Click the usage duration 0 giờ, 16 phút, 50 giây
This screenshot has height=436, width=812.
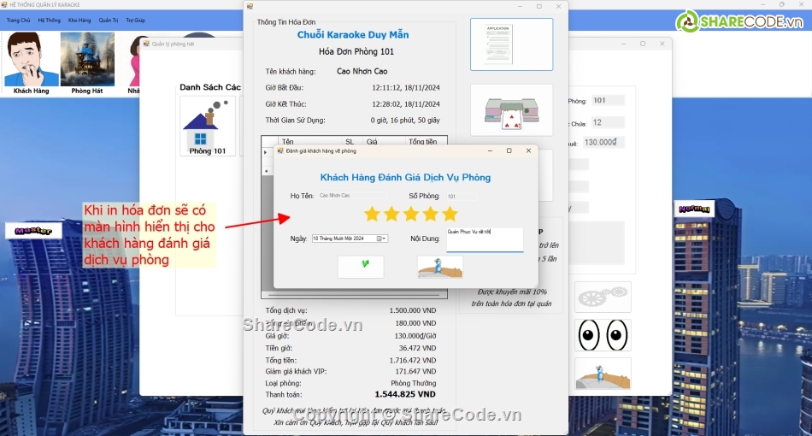pyautogui.click(x=405, y=121)
